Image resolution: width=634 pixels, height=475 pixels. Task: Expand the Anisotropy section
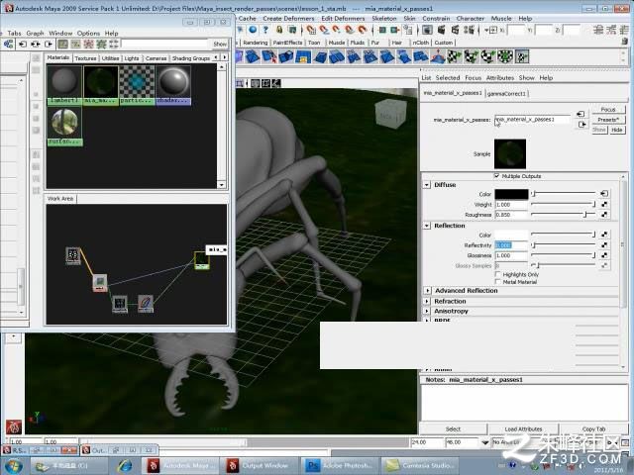(427, 311)
